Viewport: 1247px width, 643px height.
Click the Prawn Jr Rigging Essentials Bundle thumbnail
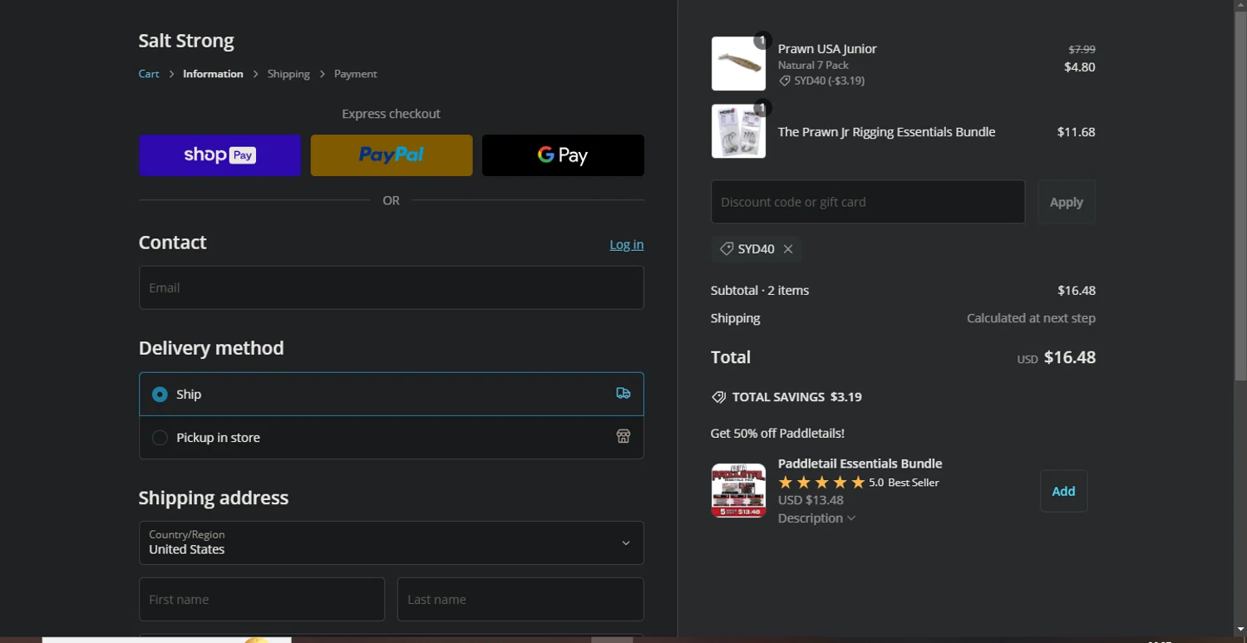click(x=738, y=131)
